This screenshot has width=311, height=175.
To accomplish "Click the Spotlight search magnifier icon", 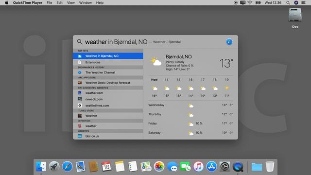I will coord(80,42).
